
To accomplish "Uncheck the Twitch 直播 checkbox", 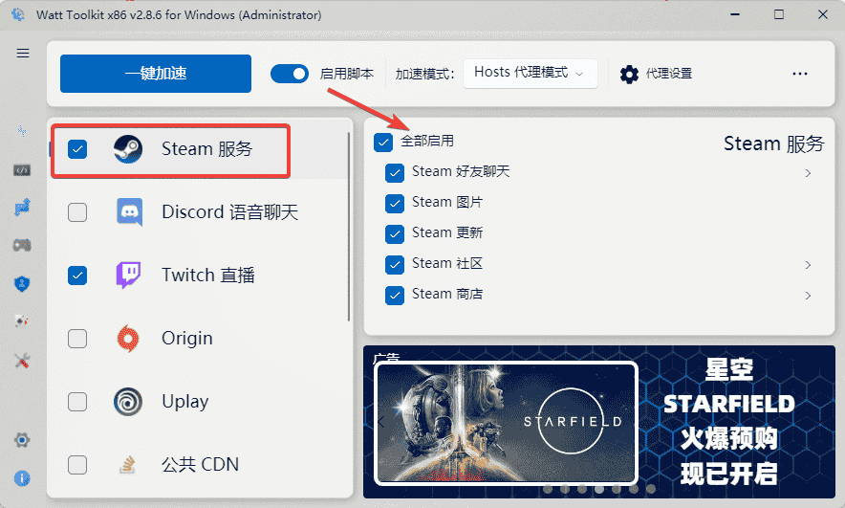I will pos(77,276).
